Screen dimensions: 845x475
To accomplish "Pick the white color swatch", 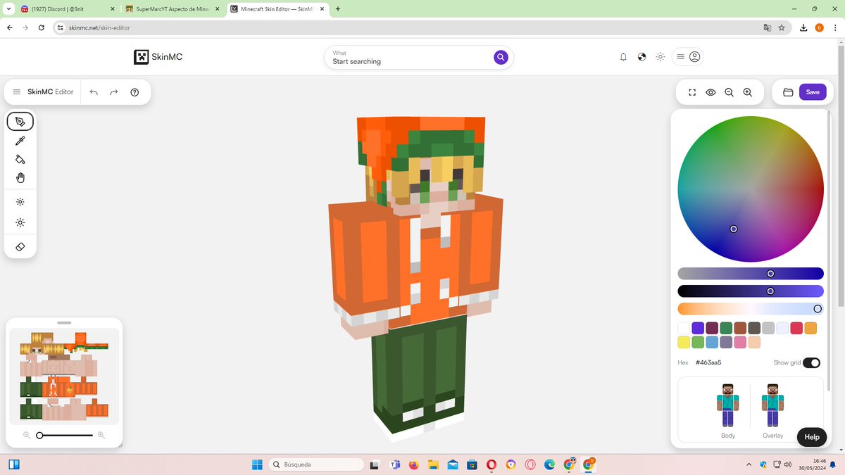I will tap(684, 328).
